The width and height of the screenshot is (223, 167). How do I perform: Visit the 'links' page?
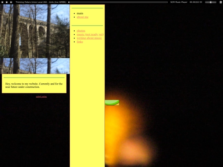pos(80,42)
